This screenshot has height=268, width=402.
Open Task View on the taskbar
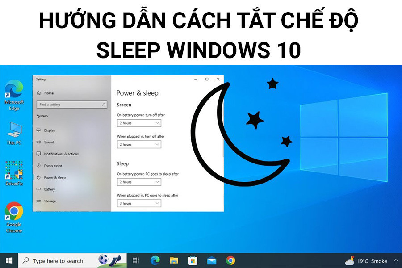[136, 260]
